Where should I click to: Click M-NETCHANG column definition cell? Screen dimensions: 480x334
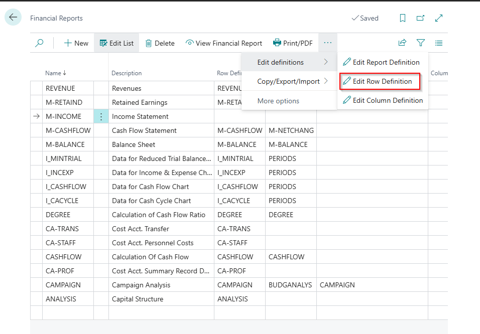[x=291, y=130]
